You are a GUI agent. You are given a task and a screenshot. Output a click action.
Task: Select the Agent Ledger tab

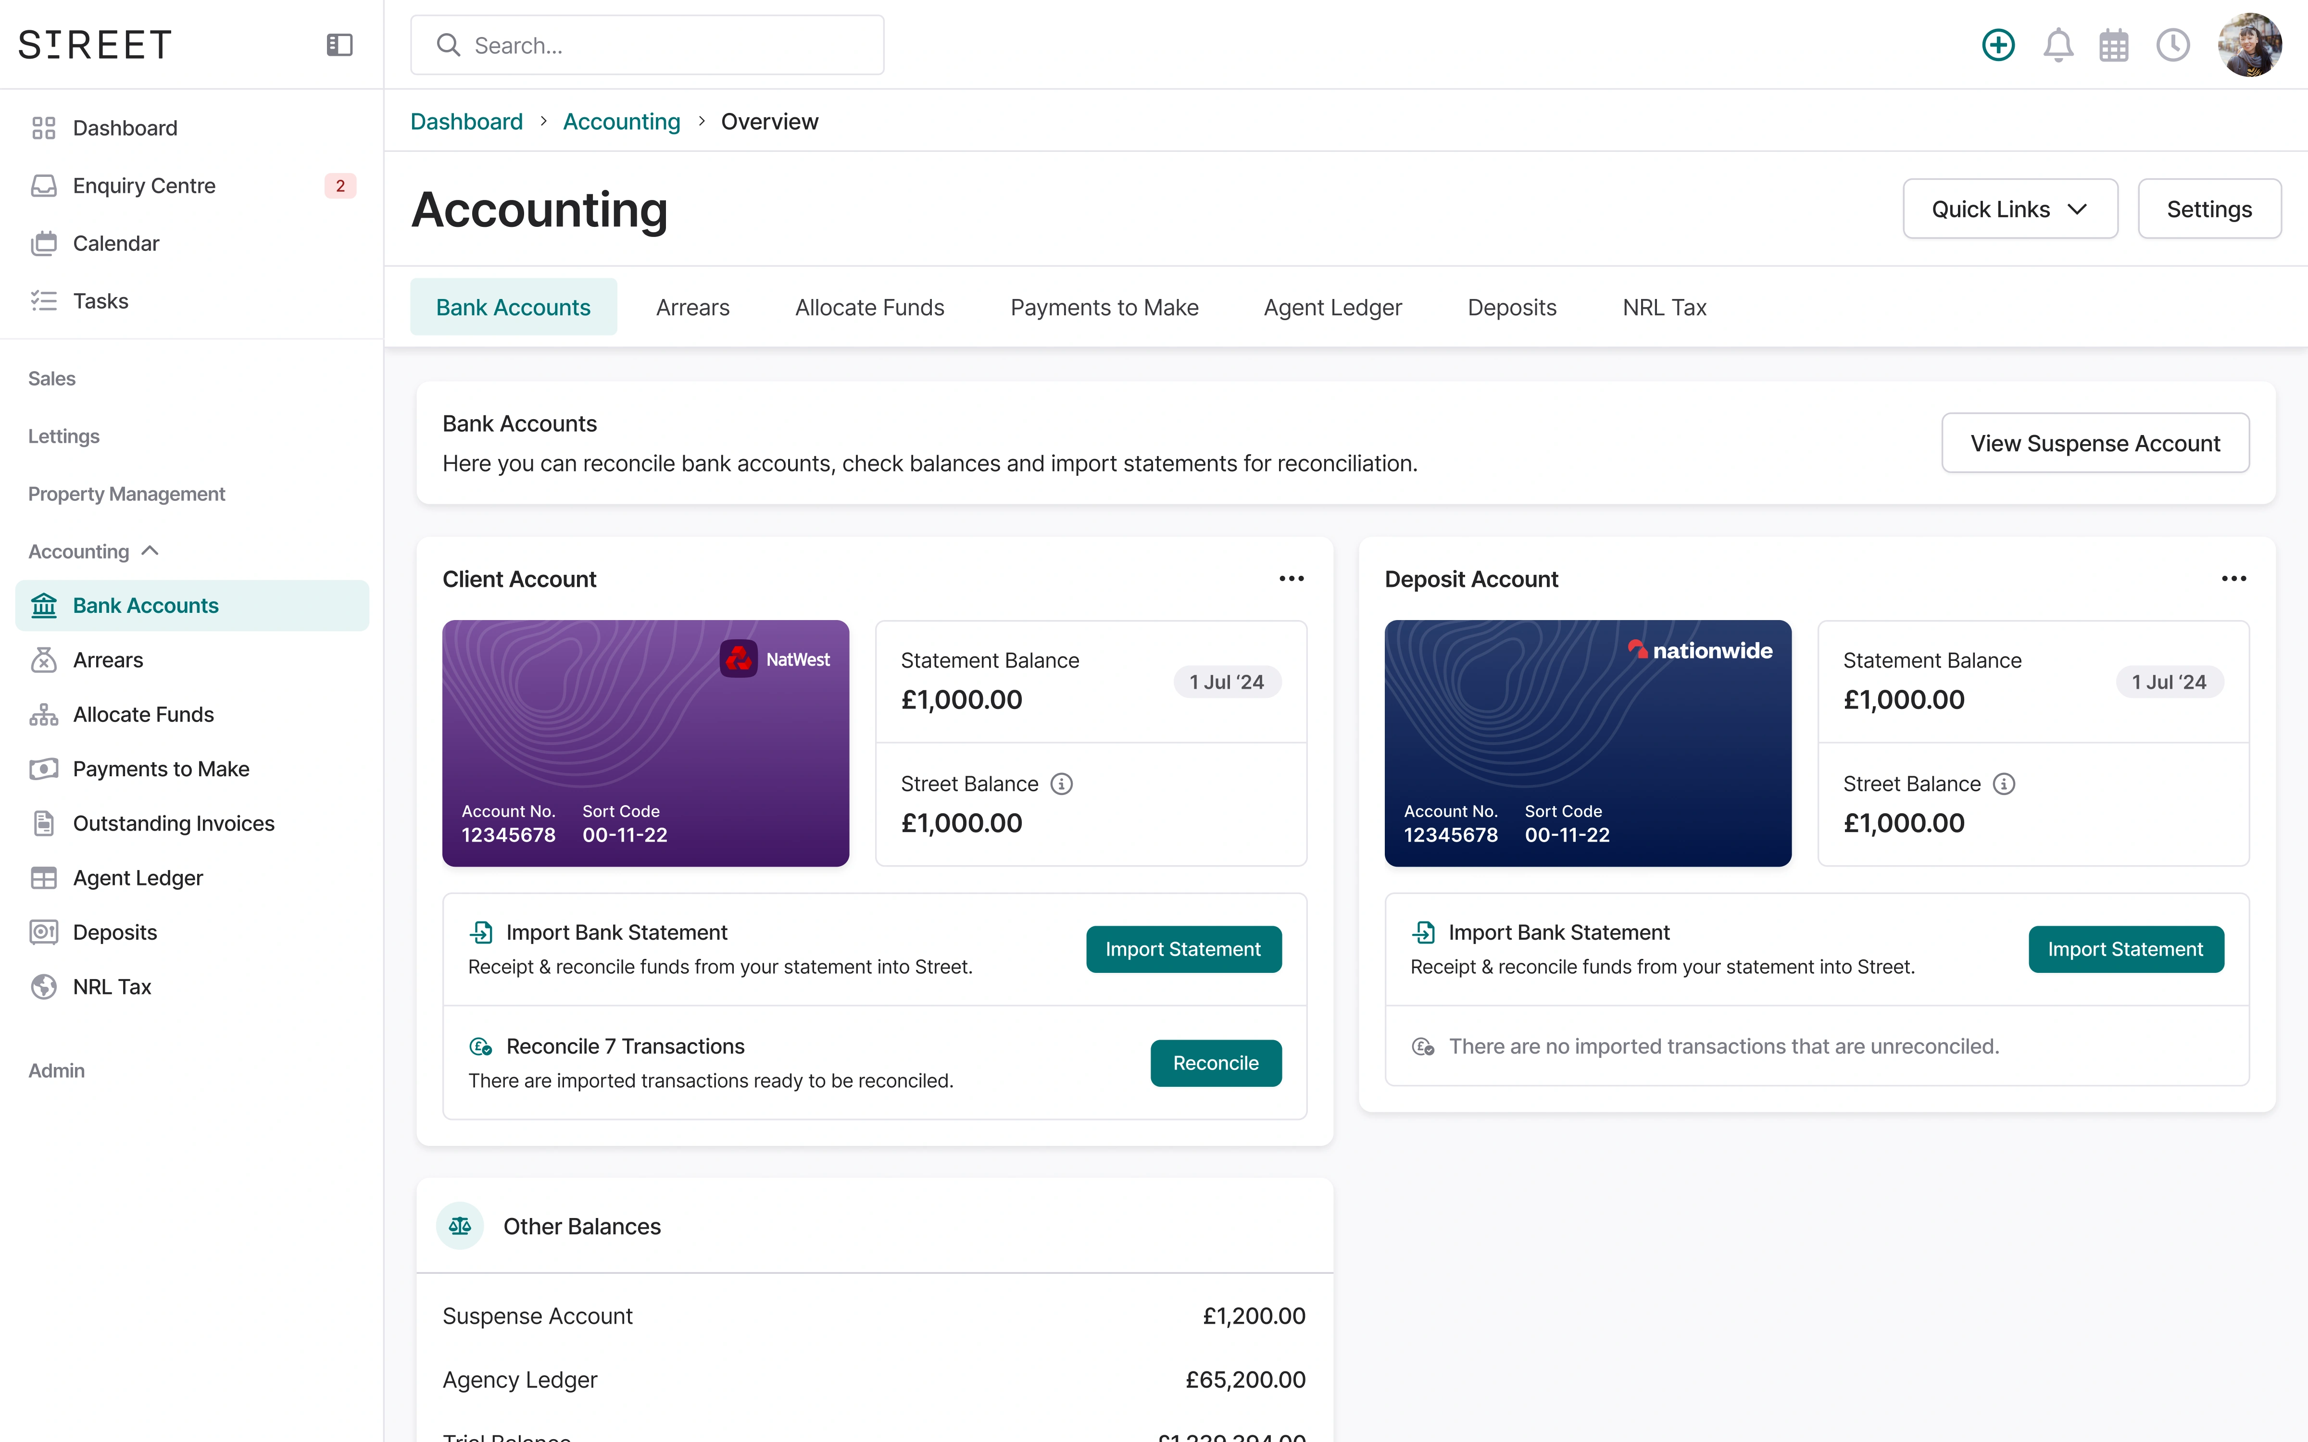(1332, 306)
